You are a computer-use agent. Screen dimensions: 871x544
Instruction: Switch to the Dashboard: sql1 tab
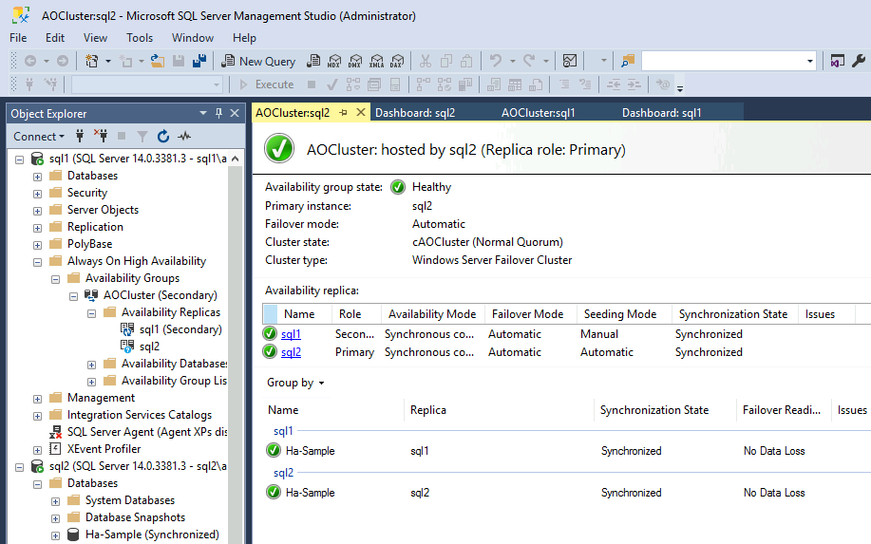tap(661, 113)
